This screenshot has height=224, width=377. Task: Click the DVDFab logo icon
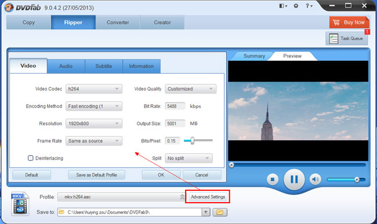click(9, 8)
